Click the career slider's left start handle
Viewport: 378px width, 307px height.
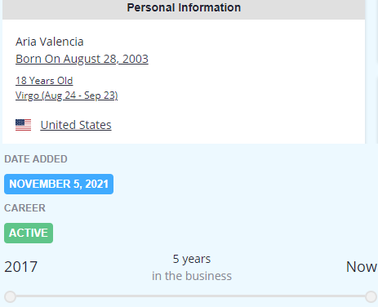(x=11, y=296)
